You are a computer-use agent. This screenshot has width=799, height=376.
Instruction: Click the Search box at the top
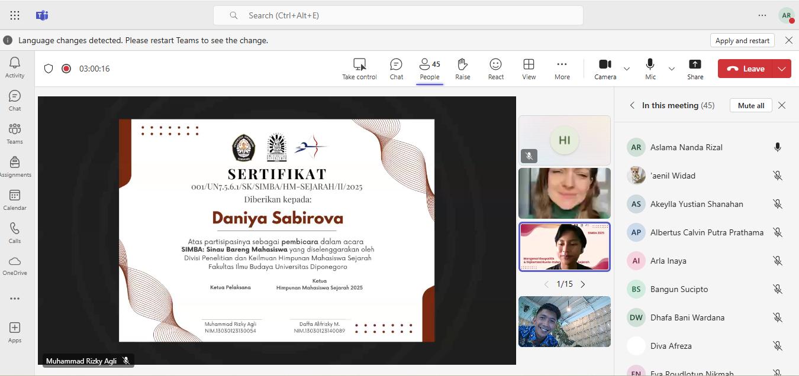pos(398,15)
